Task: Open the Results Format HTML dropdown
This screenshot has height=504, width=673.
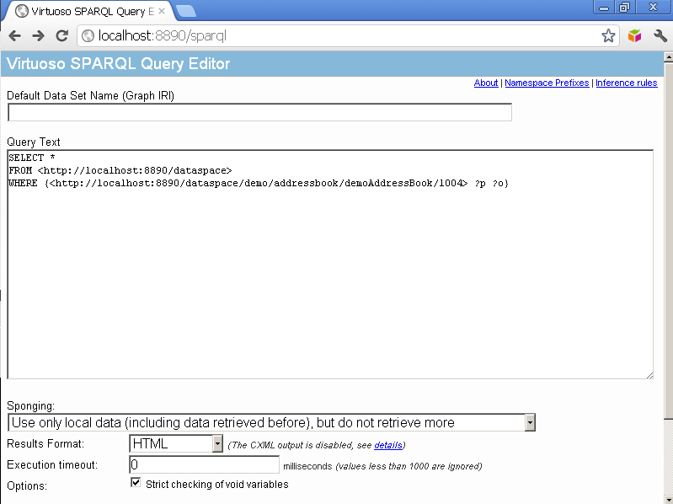Action: click(217, 443)
